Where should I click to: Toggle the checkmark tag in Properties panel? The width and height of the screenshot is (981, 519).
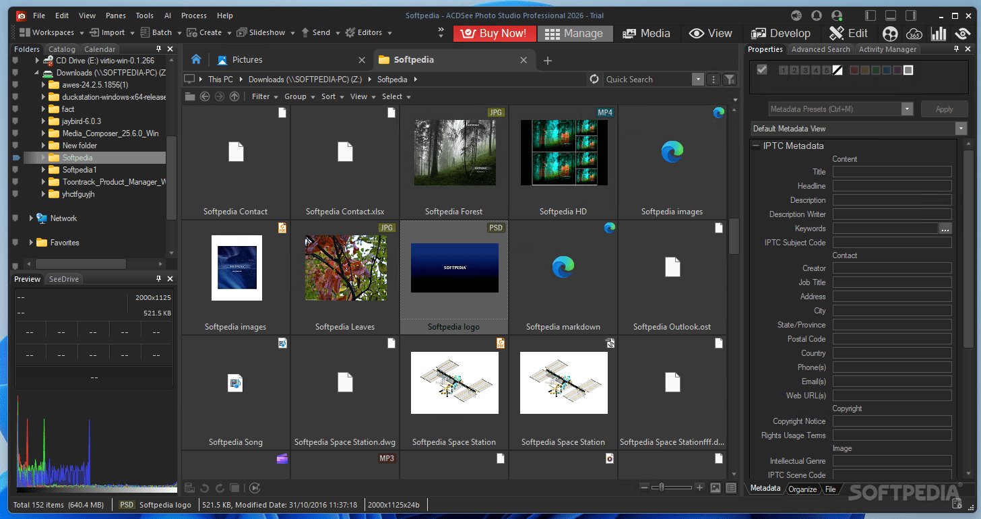(761, 69)
